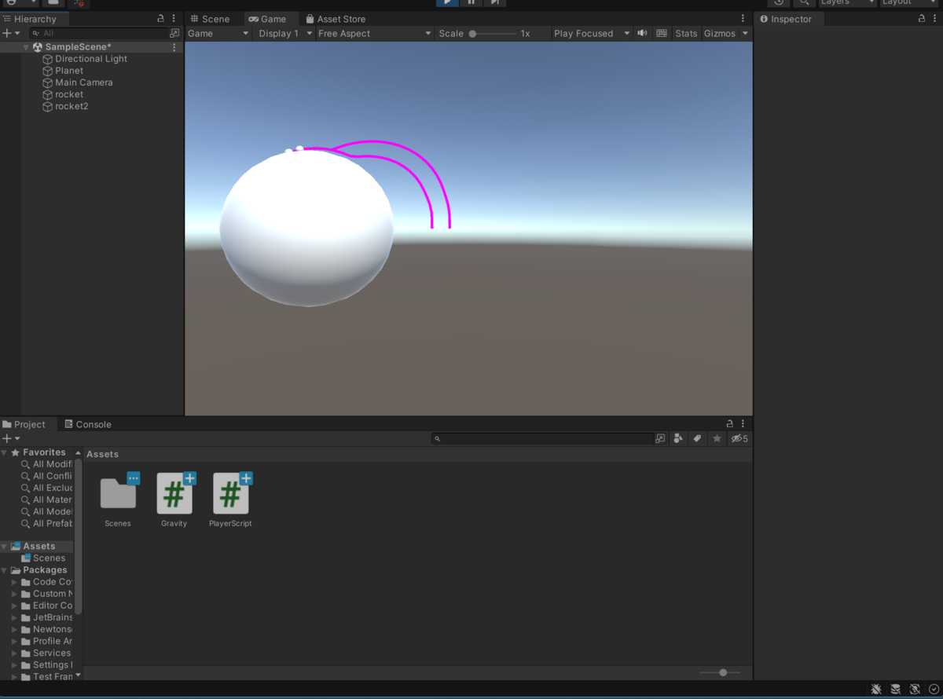Open the Free Aspect resolution dropdown
Viewport: 943px width, 699px height.
coord(374,33)
